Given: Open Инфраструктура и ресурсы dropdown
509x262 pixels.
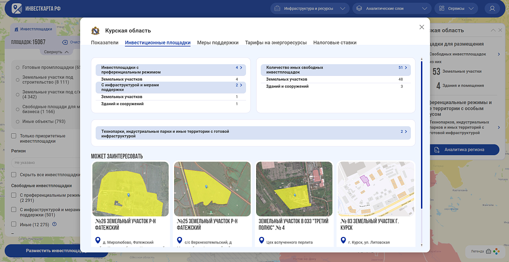Looking at the screenshot, I should click(310, 8).
